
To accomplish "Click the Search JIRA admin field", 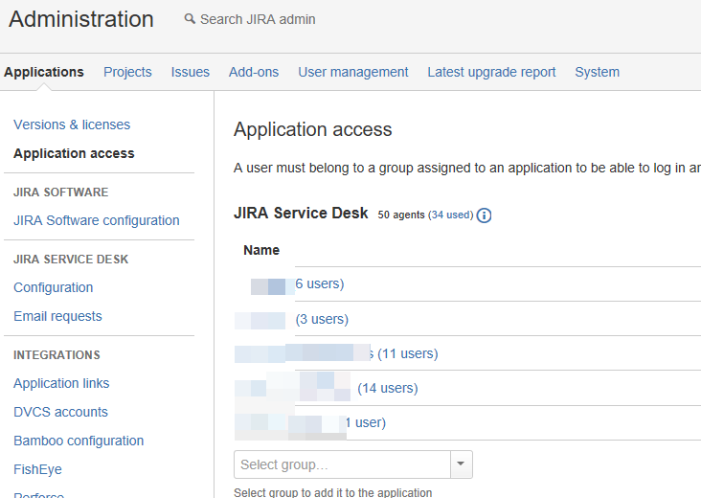I will coord(258,19).
